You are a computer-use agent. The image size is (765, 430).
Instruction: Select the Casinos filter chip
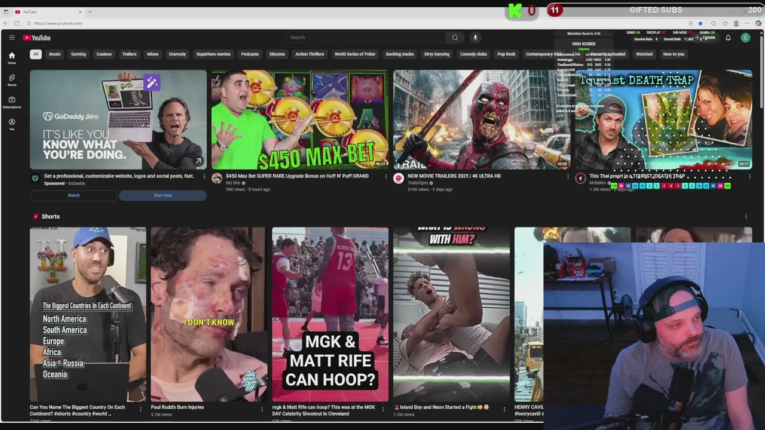click(104, 54)
